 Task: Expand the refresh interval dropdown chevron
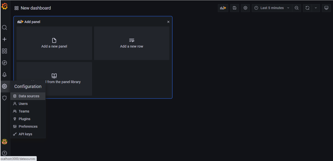pos(316,8)
